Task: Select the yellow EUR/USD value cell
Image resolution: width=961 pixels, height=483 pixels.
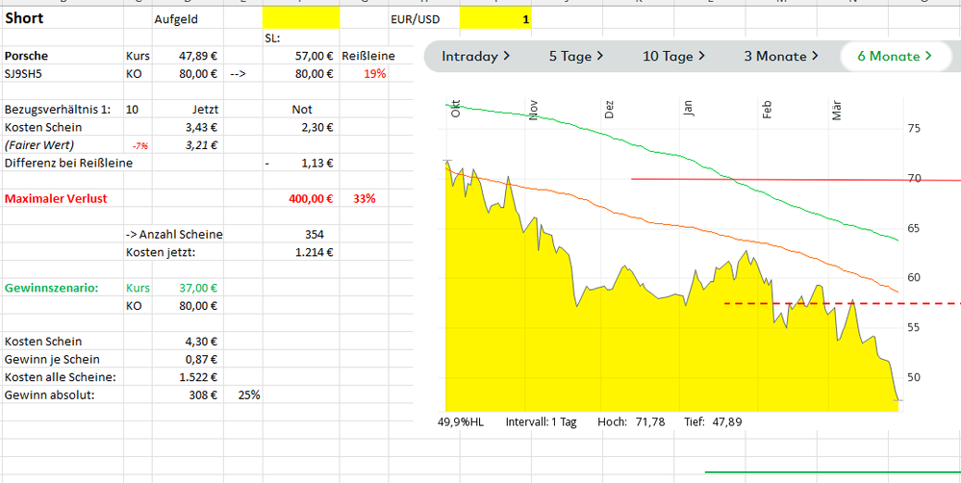Action: tap(495, 19)
